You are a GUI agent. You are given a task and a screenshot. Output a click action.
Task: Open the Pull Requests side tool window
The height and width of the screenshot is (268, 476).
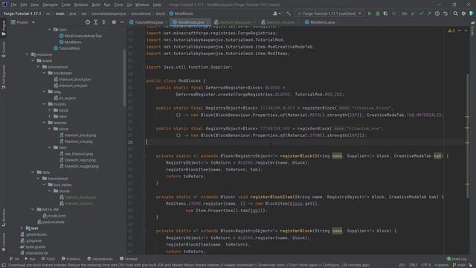4,77
